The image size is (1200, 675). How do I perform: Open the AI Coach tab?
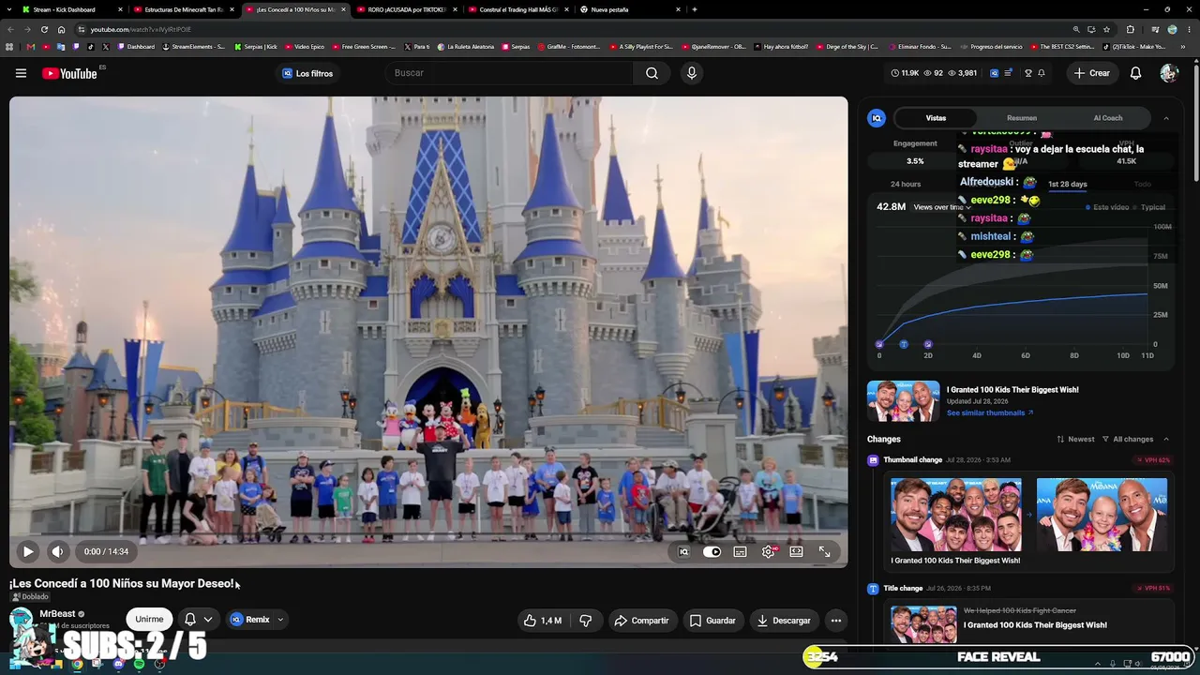pos(1108,118)
